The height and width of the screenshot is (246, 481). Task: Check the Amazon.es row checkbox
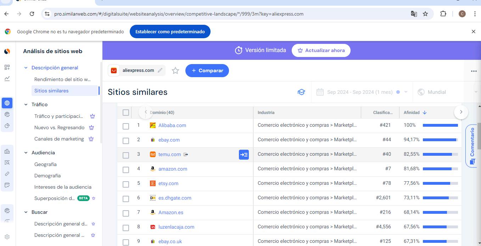(126, 213)
